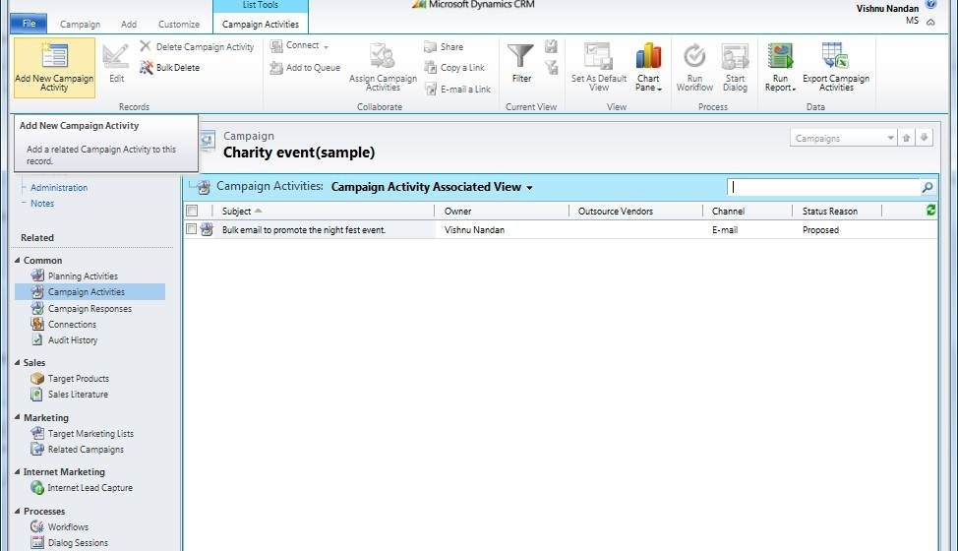Image resolution: width=958 pixels, height=551 pixels.
Task: Collapse the Common section
Action: [x=17, y=260]
